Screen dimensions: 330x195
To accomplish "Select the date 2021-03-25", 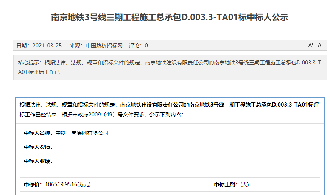I will (47, 46).
